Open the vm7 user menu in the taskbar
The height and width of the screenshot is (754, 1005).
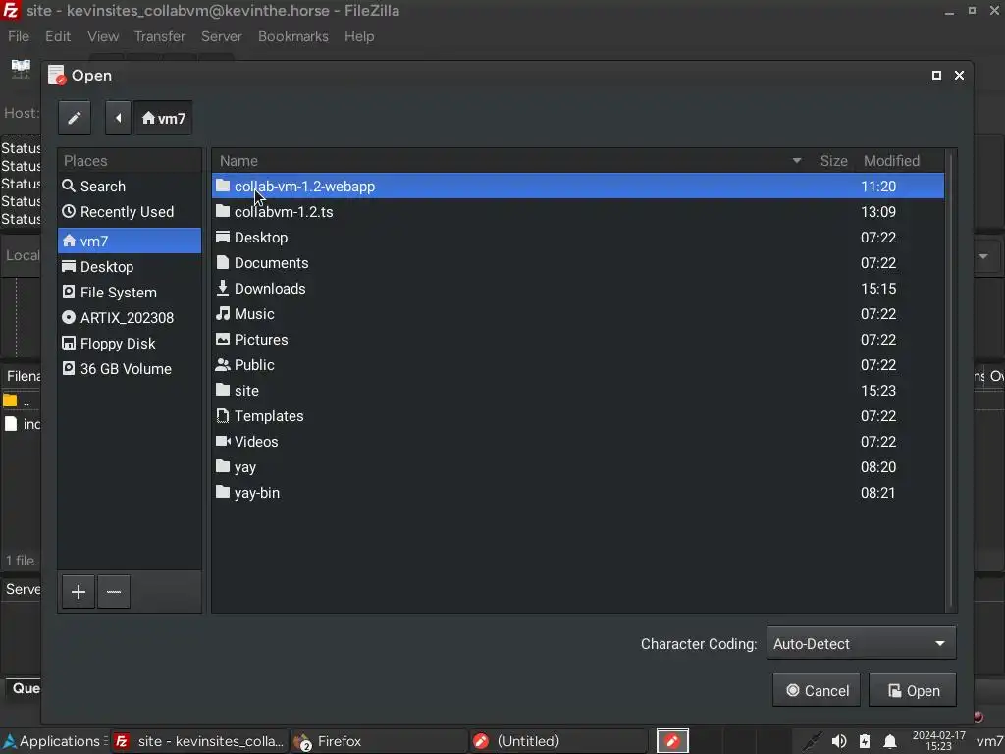tap(989, 741)
